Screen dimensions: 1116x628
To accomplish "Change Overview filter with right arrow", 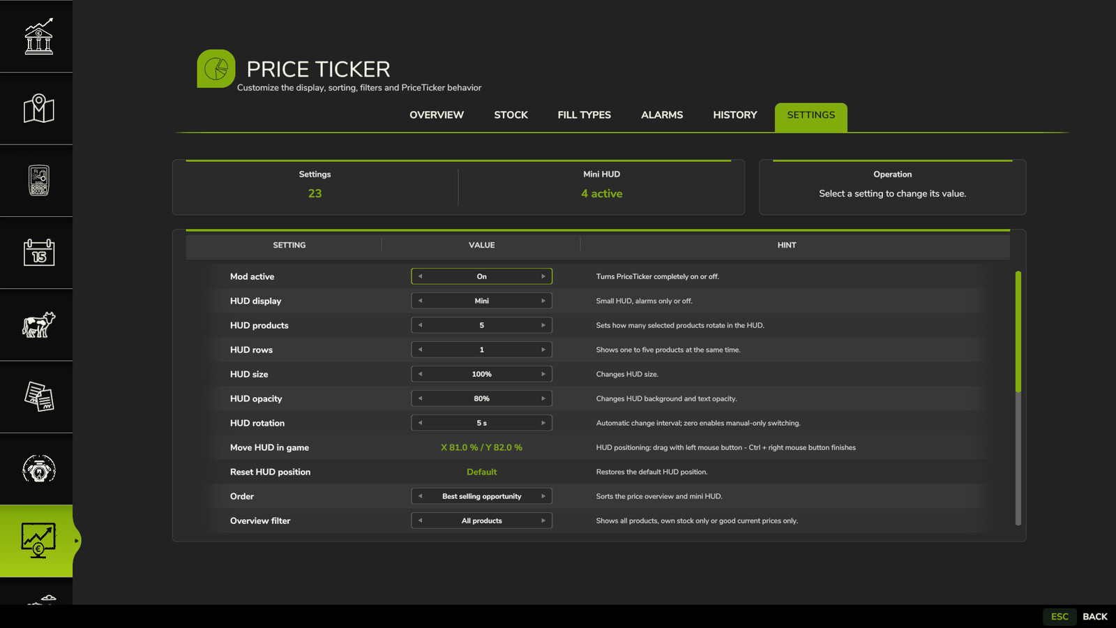I will click(543, 521).
